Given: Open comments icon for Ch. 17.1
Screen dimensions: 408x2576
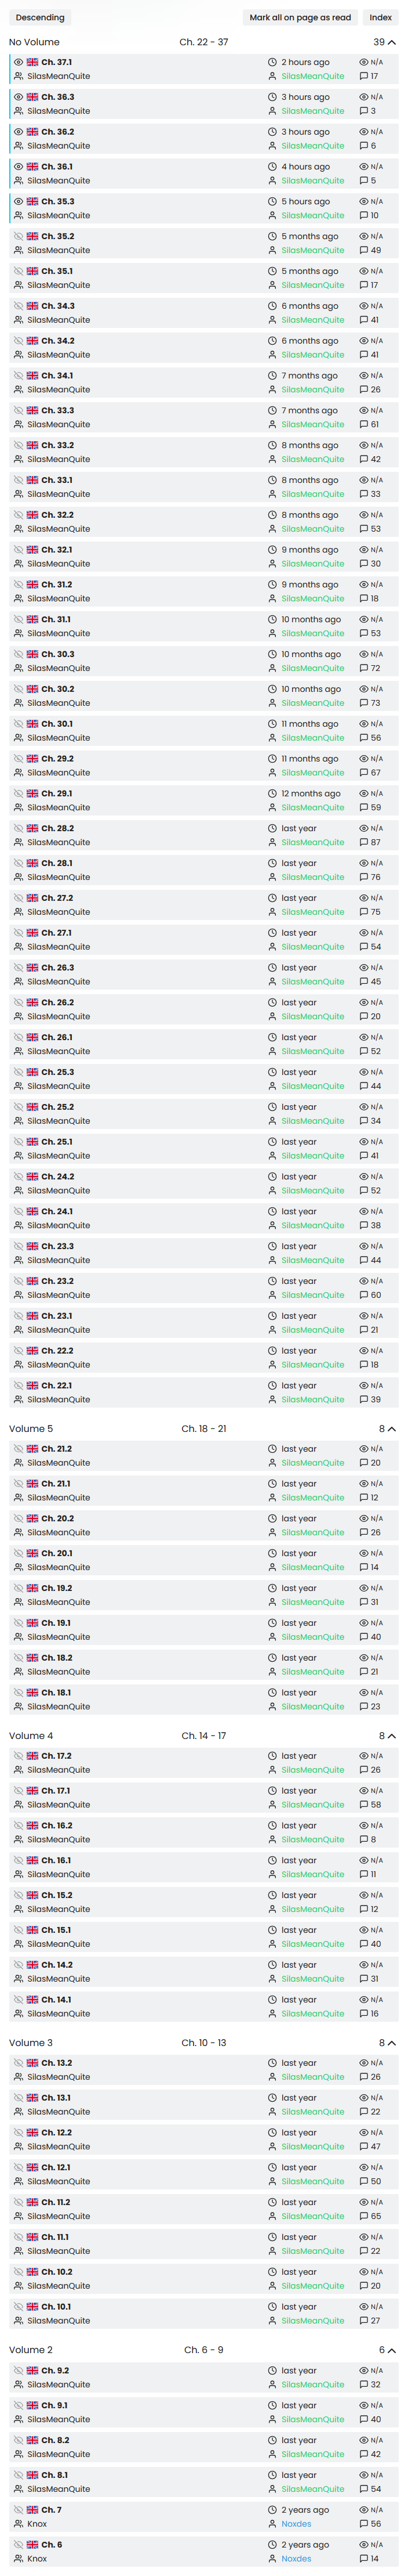Looking at the screenshot, I should pos(364,1805).
